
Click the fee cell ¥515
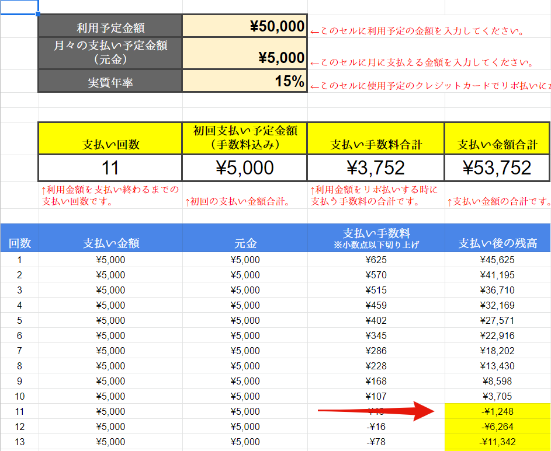[376, 290]
